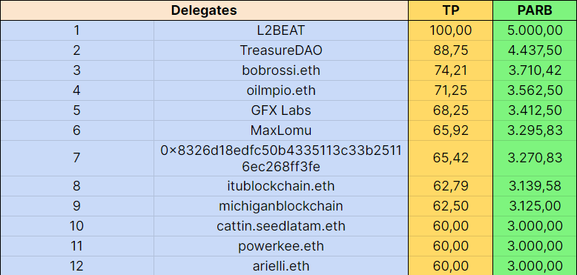This screenshot has height=275, width=577.
Task: Select the MaxLomu cell
Action: [281, 130]
